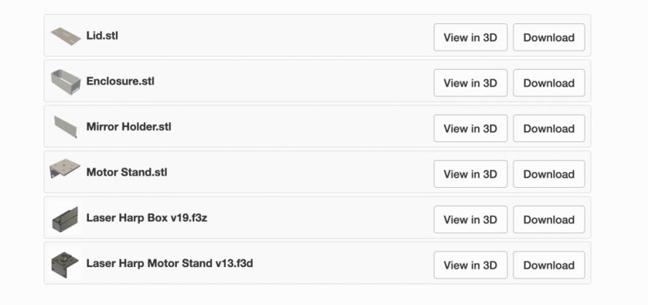
Task: Download the Lid.stl file
Action: pyautogui.click(x=549, y=37)
